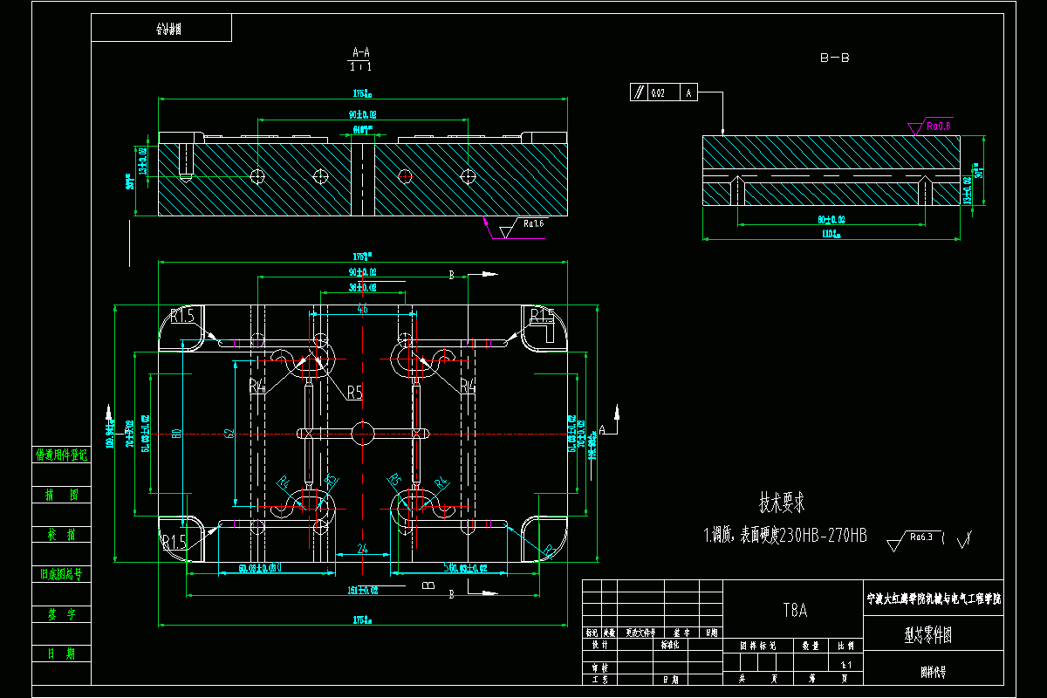Select the 图样标记 cell

(x=758, y=647)
